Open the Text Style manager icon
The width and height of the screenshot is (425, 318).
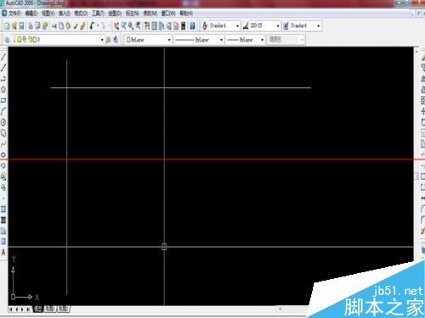pos(205,25)
